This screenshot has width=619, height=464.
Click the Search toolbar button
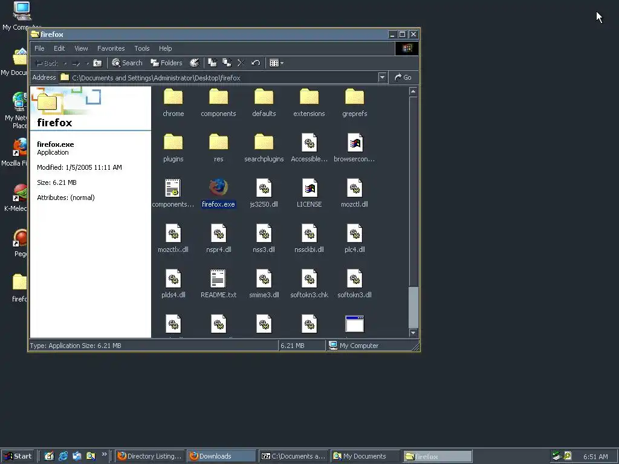pyautogui.click(x=127, y=63)
